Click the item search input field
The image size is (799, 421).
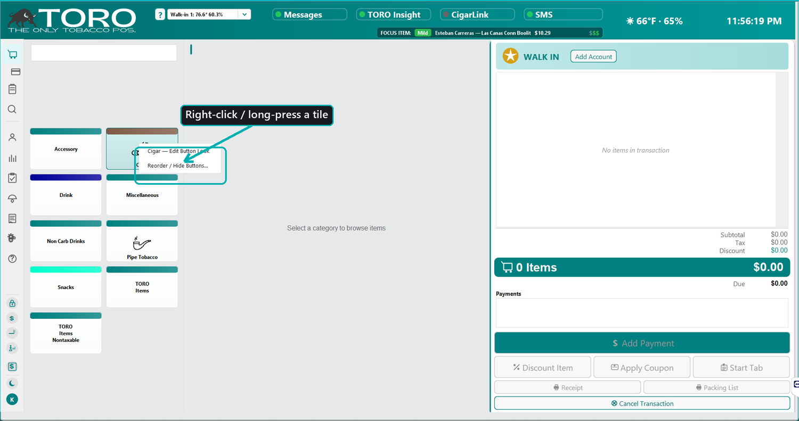104,53
